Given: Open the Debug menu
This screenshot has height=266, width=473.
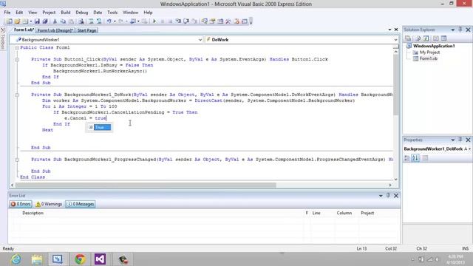Looking at the screenshot, I should (x=82, y=13).
